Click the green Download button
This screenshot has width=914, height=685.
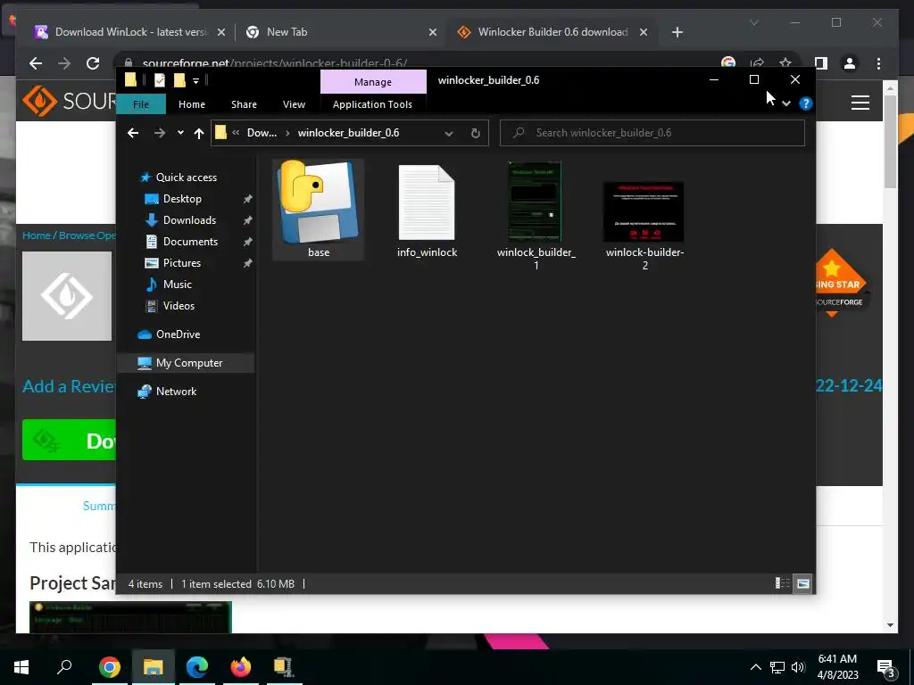[x=69, y=440]
